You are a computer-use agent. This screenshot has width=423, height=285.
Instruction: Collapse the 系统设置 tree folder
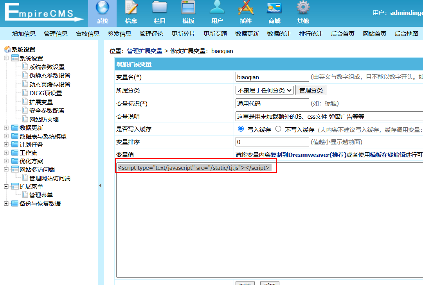(6, 58)
